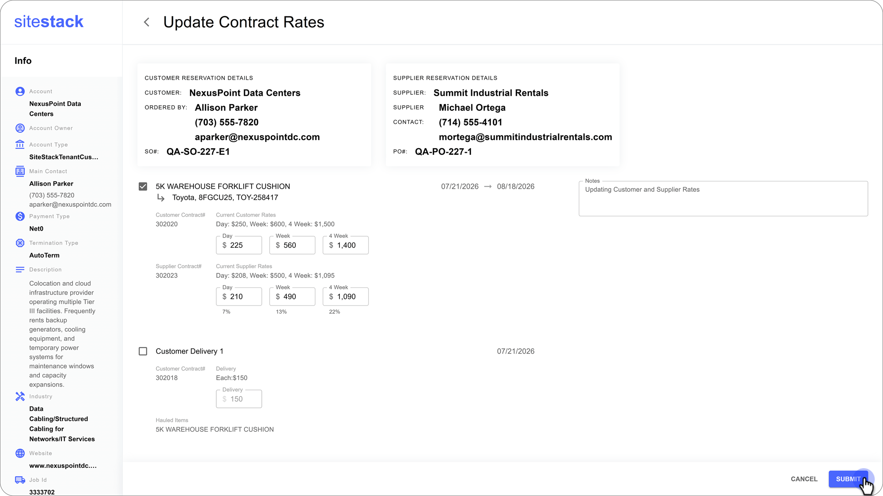This screenshot has height=496, width=883.
Task: Click the Submit button
Action: (x=848, y=479)
